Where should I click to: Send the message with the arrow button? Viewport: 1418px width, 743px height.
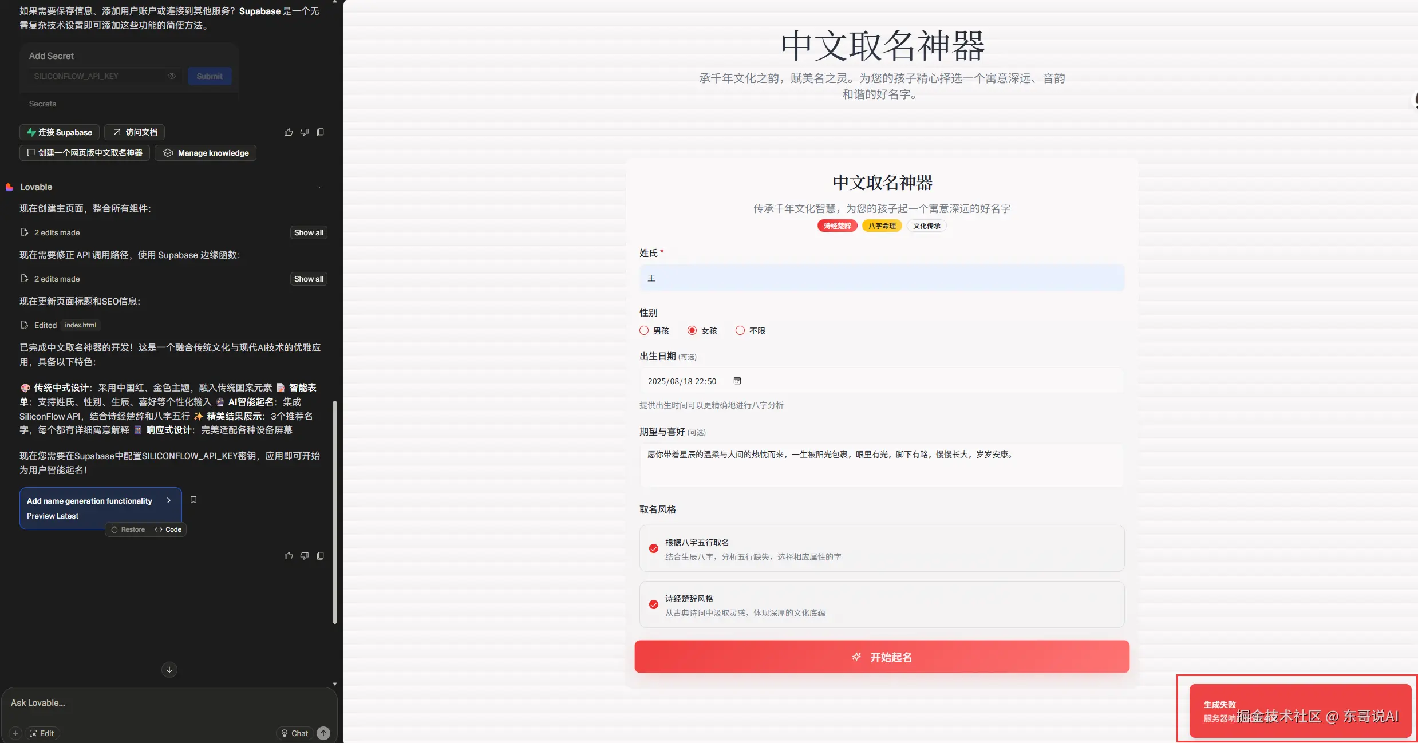pyautogui.click(x=323, y=733)
